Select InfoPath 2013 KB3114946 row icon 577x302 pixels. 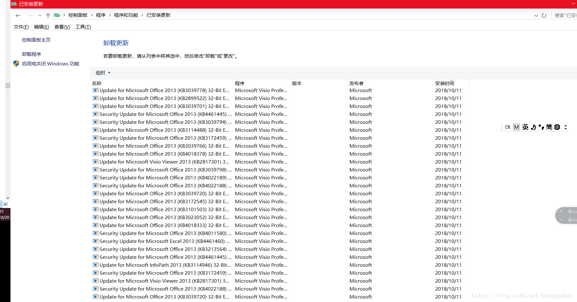click(95, 265)
